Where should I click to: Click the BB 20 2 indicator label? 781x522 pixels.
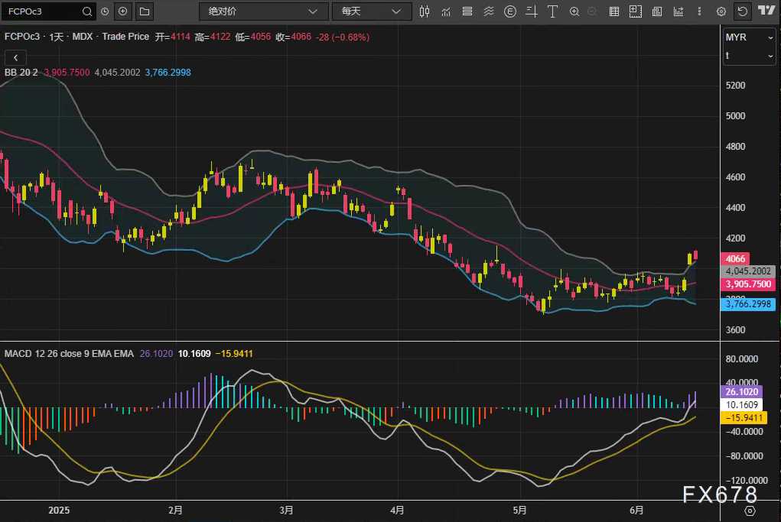tap(21, 73)
